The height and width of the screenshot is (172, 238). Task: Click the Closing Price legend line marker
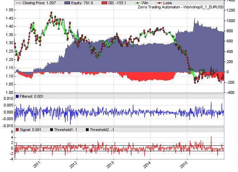(19, 3)
